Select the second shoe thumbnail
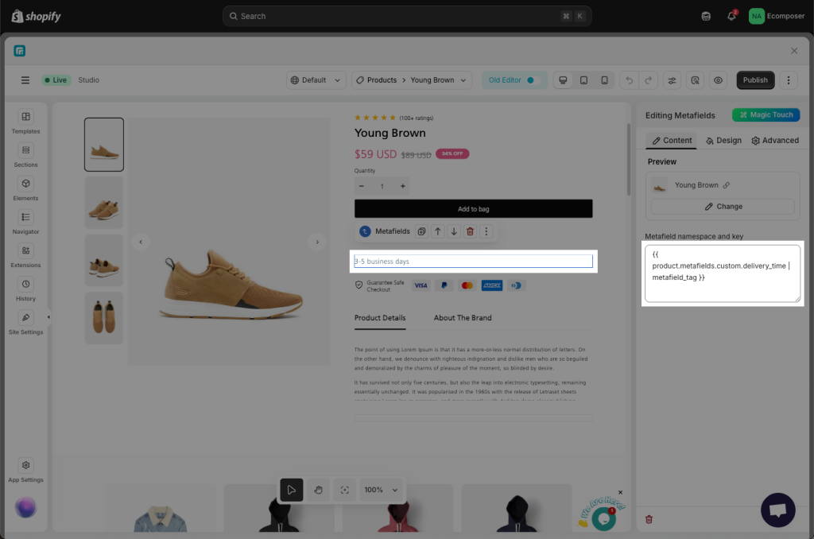 (104, 203)
